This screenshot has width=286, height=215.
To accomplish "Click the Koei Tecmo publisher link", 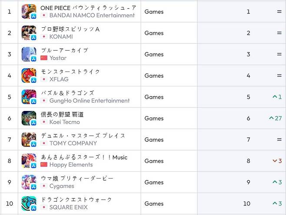I will pos(64,122).
